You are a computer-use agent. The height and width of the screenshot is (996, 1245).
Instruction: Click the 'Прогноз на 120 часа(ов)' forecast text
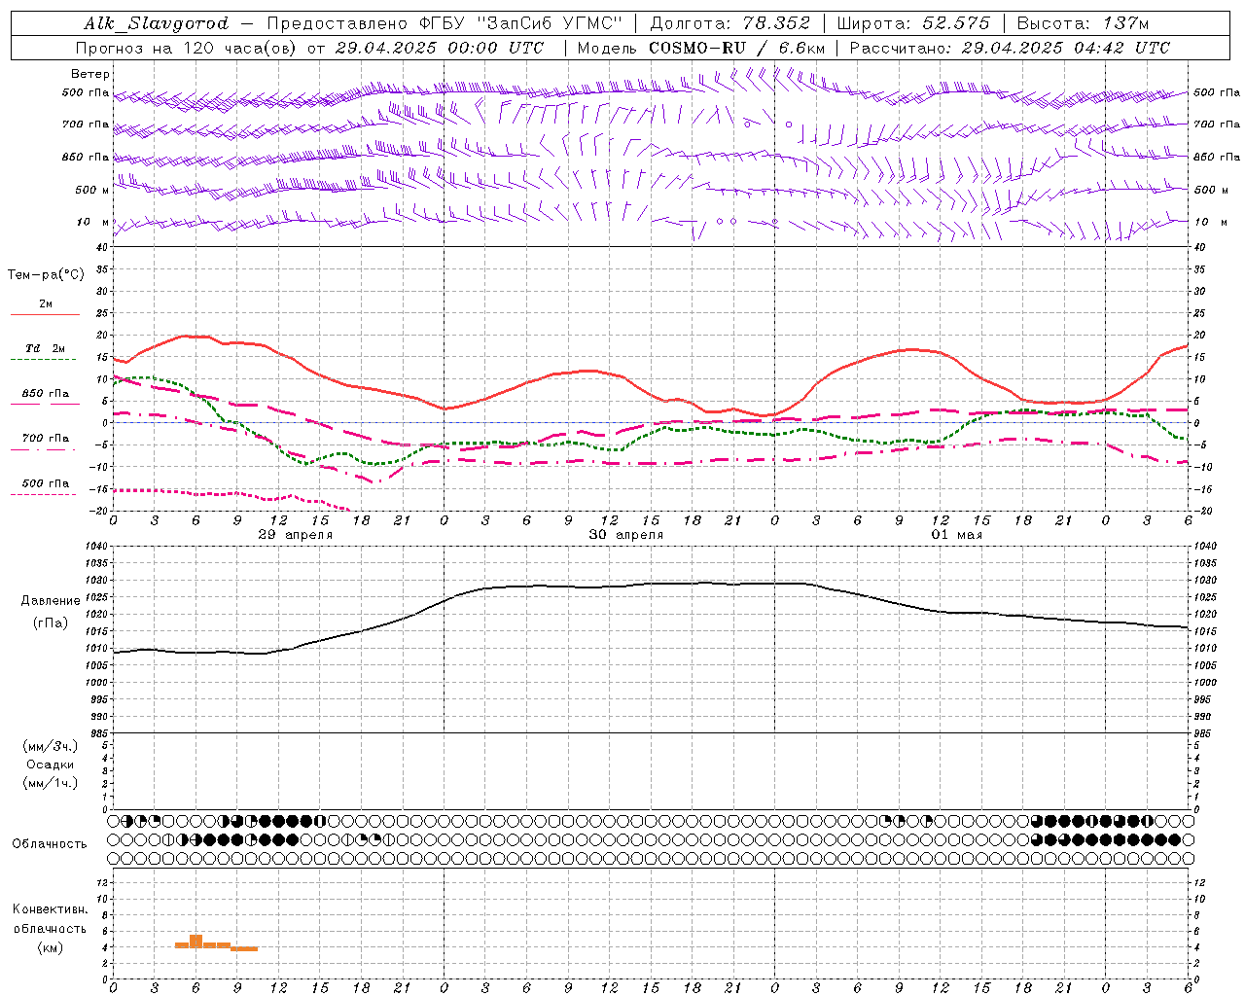tap(187, 48)
